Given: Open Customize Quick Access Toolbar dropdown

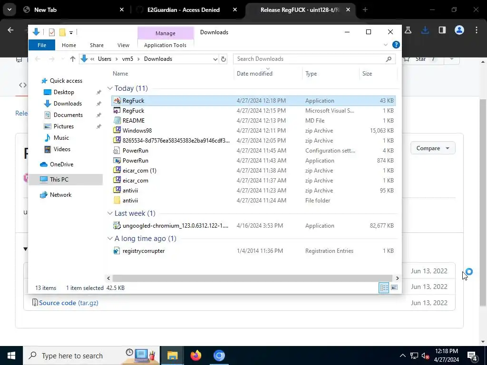Looking at the screenshot, I should pos(71,32).
